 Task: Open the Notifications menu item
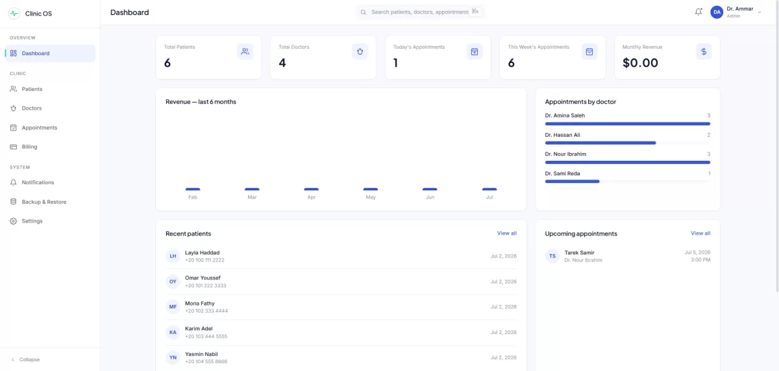50,182
